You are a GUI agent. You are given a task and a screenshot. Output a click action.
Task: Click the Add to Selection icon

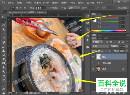[x=17, y=8]
